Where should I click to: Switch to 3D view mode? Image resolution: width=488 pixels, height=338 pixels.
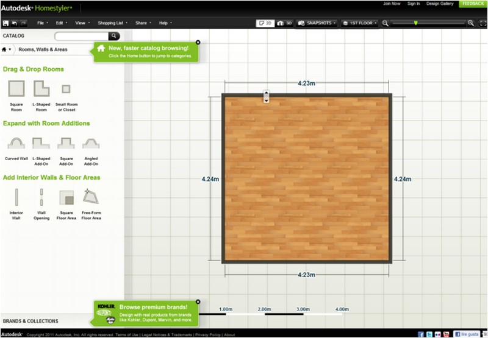pyautogui.click(x=284, y=23)
